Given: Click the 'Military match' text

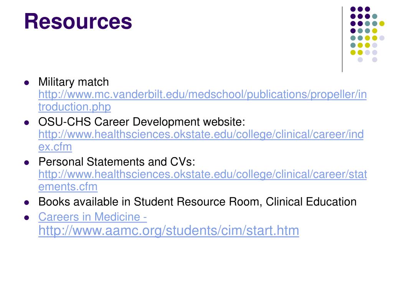Looking at the screenshot, I should 73,82.
